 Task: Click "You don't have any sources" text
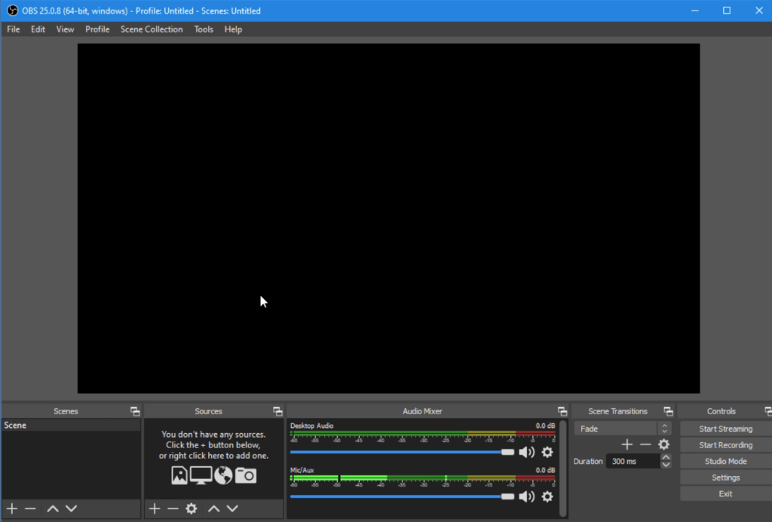(213, 435)
